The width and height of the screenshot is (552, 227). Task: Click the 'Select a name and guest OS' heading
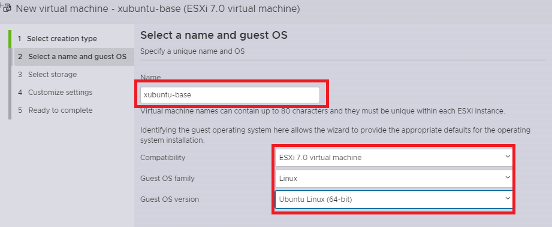(214, 35)
